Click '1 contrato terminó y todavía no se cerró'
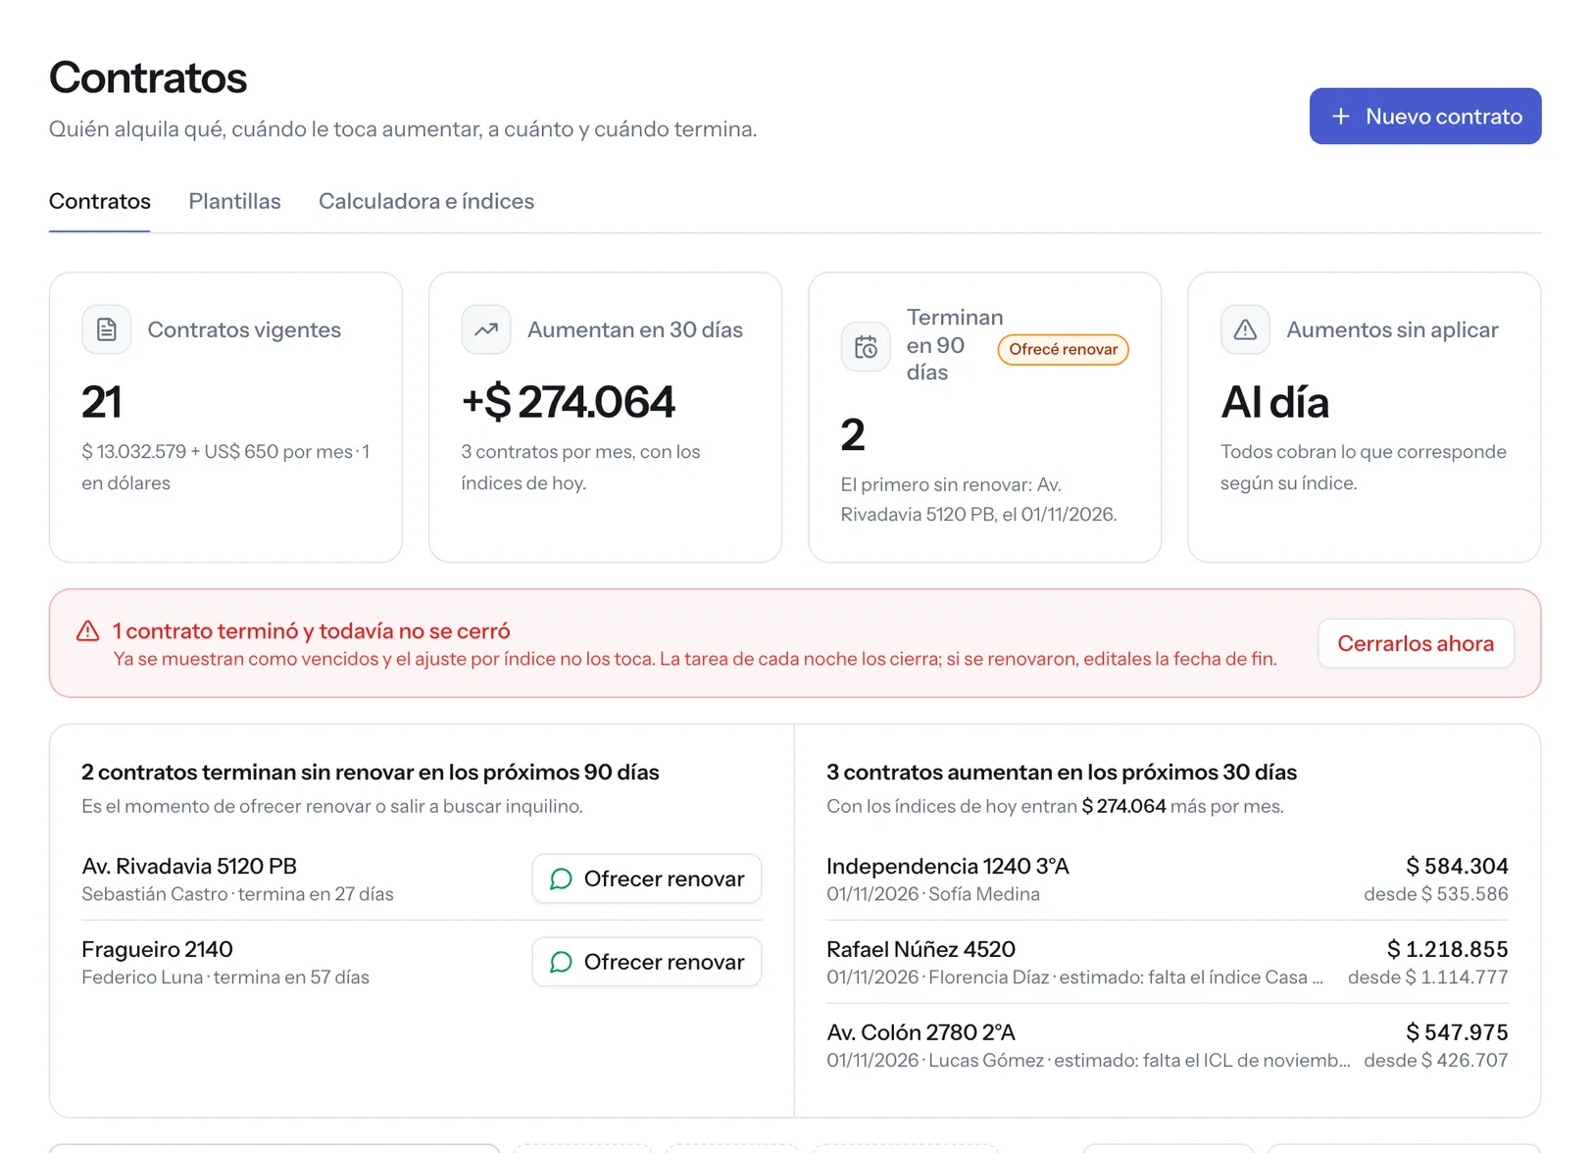The height and width of the screenshot is (1153, 1592). click(312, 630)
